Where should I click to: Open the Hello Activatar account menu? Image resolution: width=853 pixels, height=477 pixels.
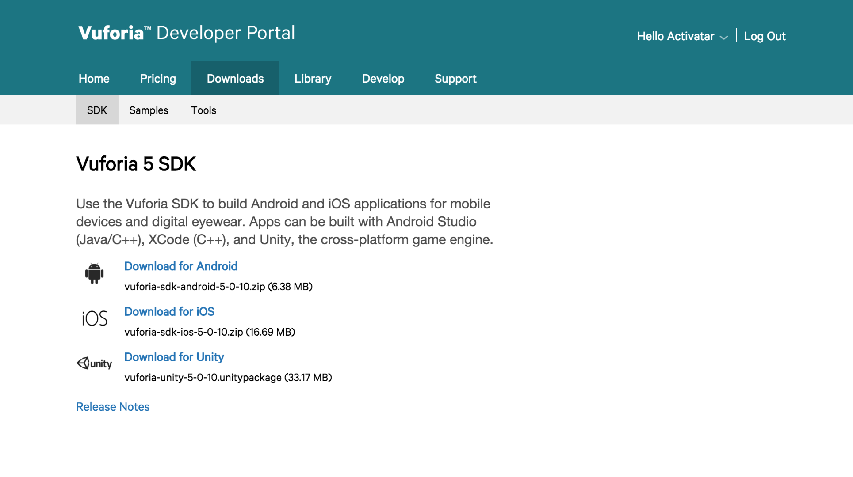tap(675, 36)
